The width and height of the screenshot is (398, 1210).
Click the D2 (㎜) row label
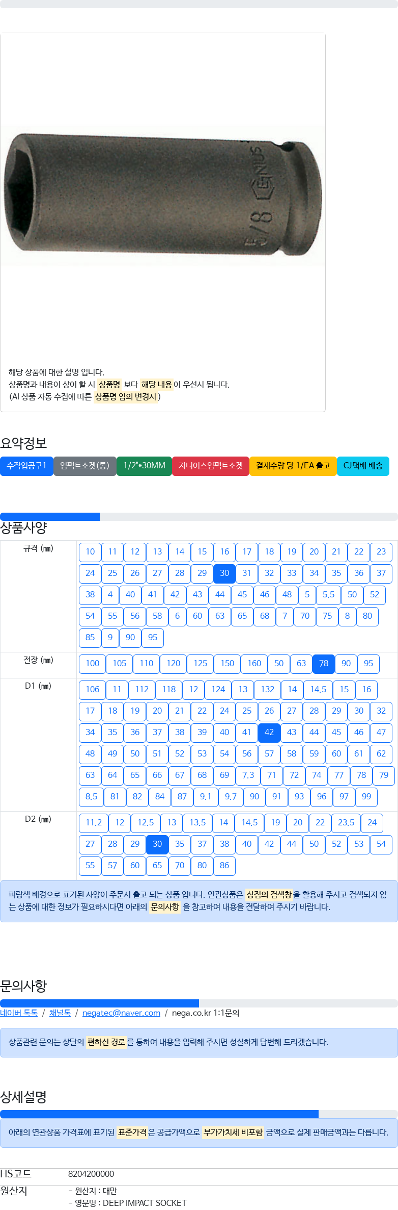click(x=38, y=819)
